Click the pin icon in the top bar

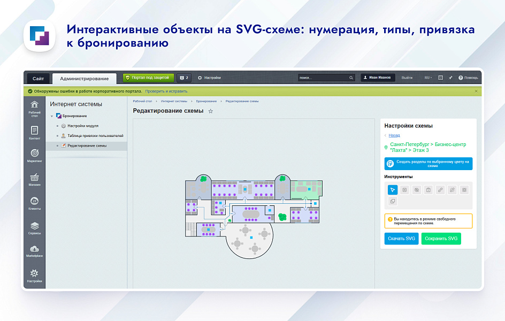pos(450,78)
